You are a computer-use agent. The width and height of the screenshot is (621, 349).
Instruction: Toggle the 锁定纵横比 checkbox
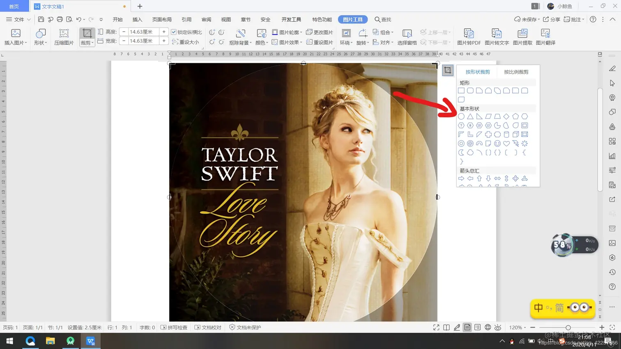[174, 32]
